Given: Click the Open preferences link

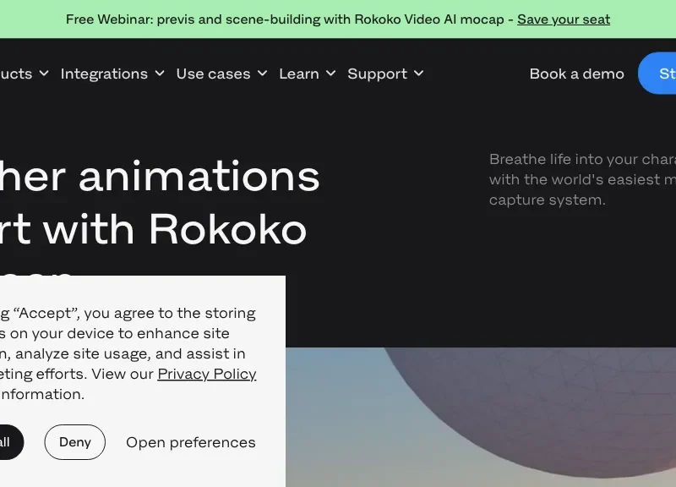Looking at the screenshot, I should tap(190, 442).
